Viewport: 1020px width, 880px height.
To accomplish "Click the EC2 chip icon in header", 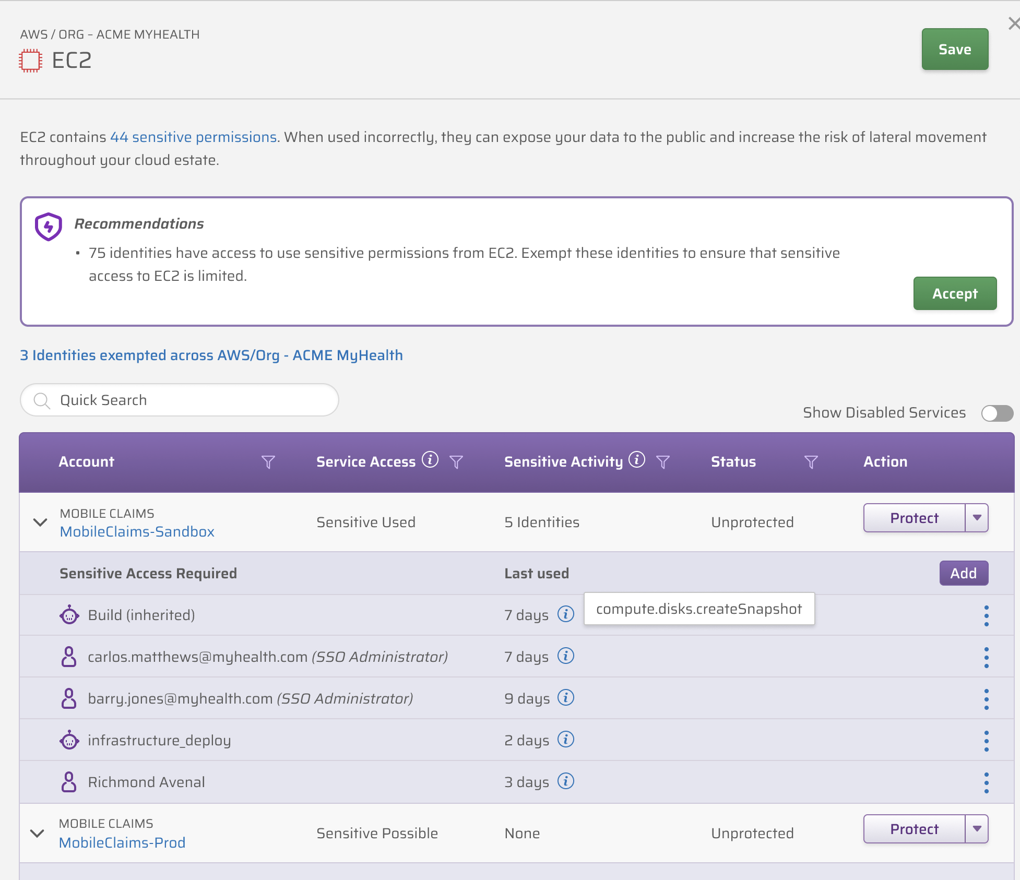I will (x=31, y=61).
